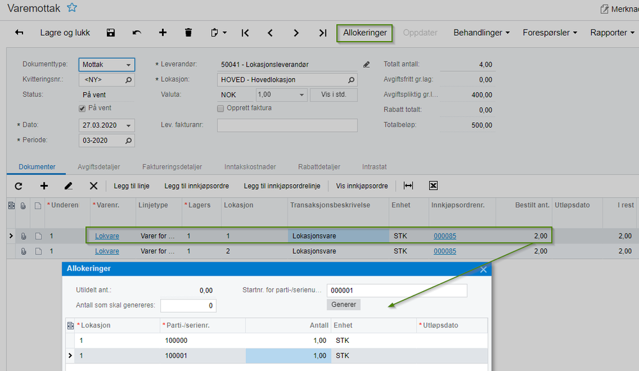
Task: Click the undo arrow icon
Action: click(x=136, y=33)
